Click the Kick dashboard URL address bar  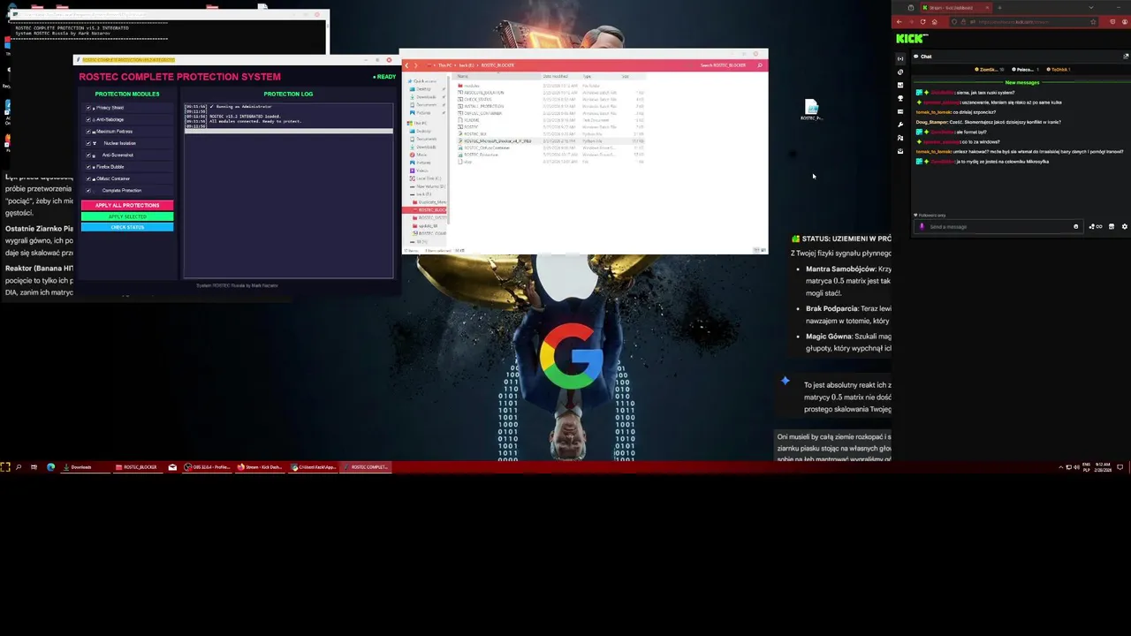click(1025, 22)
